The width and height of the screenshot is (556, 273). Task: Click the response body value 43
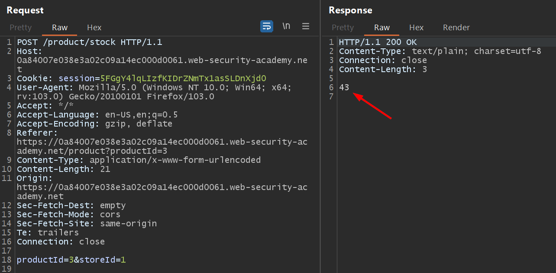click(x=344, y=87)
